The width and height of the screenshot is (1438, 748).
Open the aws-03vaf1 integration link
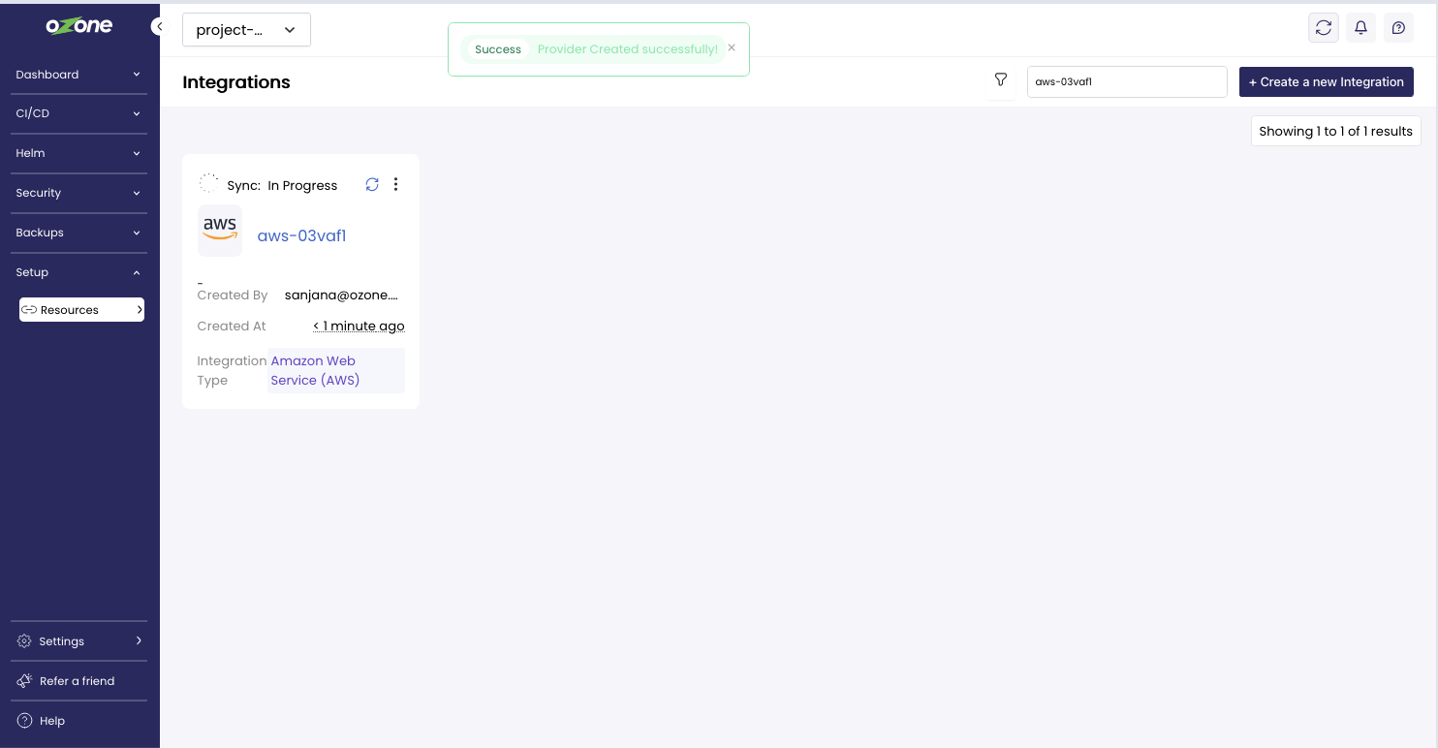point(301,235)
